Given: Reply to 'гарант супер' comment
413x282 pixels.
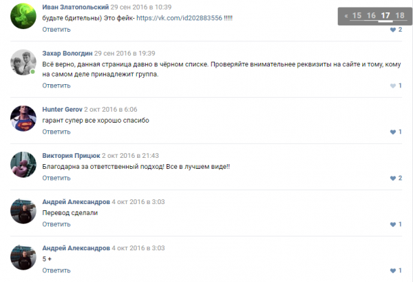Looking at the screenshot, I should click(56, 132).
